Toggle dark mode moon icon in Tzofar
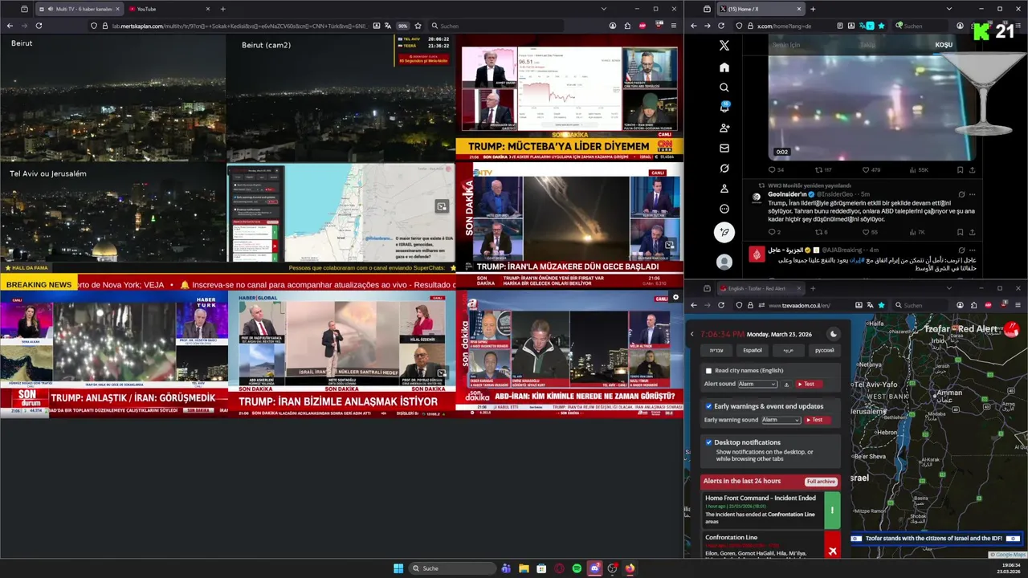 [834, 334]
